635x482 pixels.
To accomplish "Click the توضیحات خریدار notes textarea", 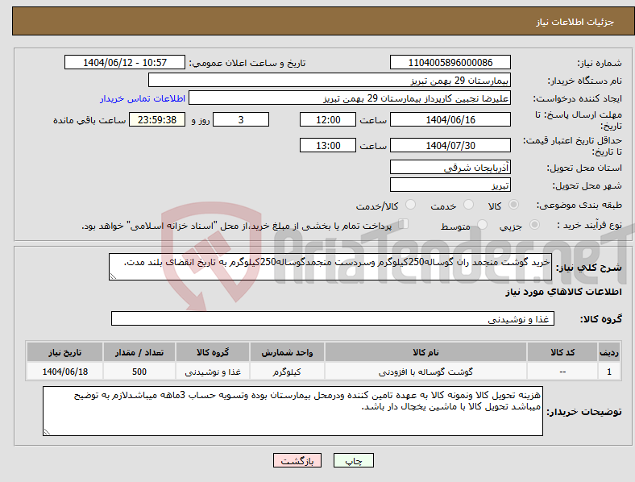I will 293,411.
